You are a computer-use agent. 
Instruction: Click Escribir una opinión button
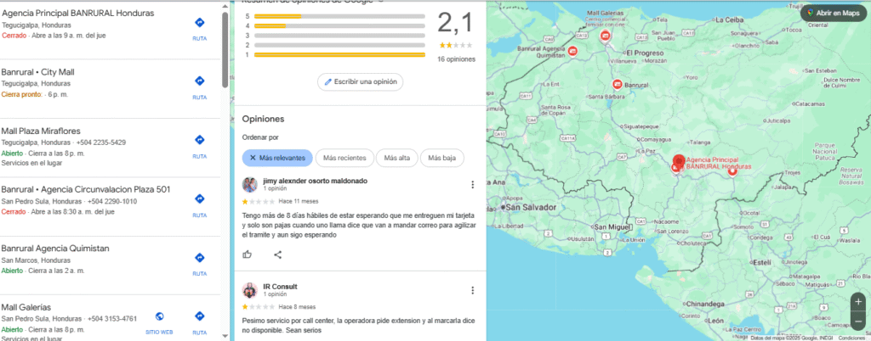pos(361,81)
